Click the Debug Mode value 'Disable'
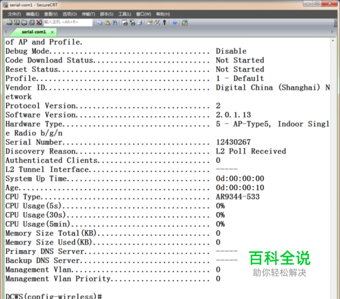 pyautogui.click(x=231, y=51)
